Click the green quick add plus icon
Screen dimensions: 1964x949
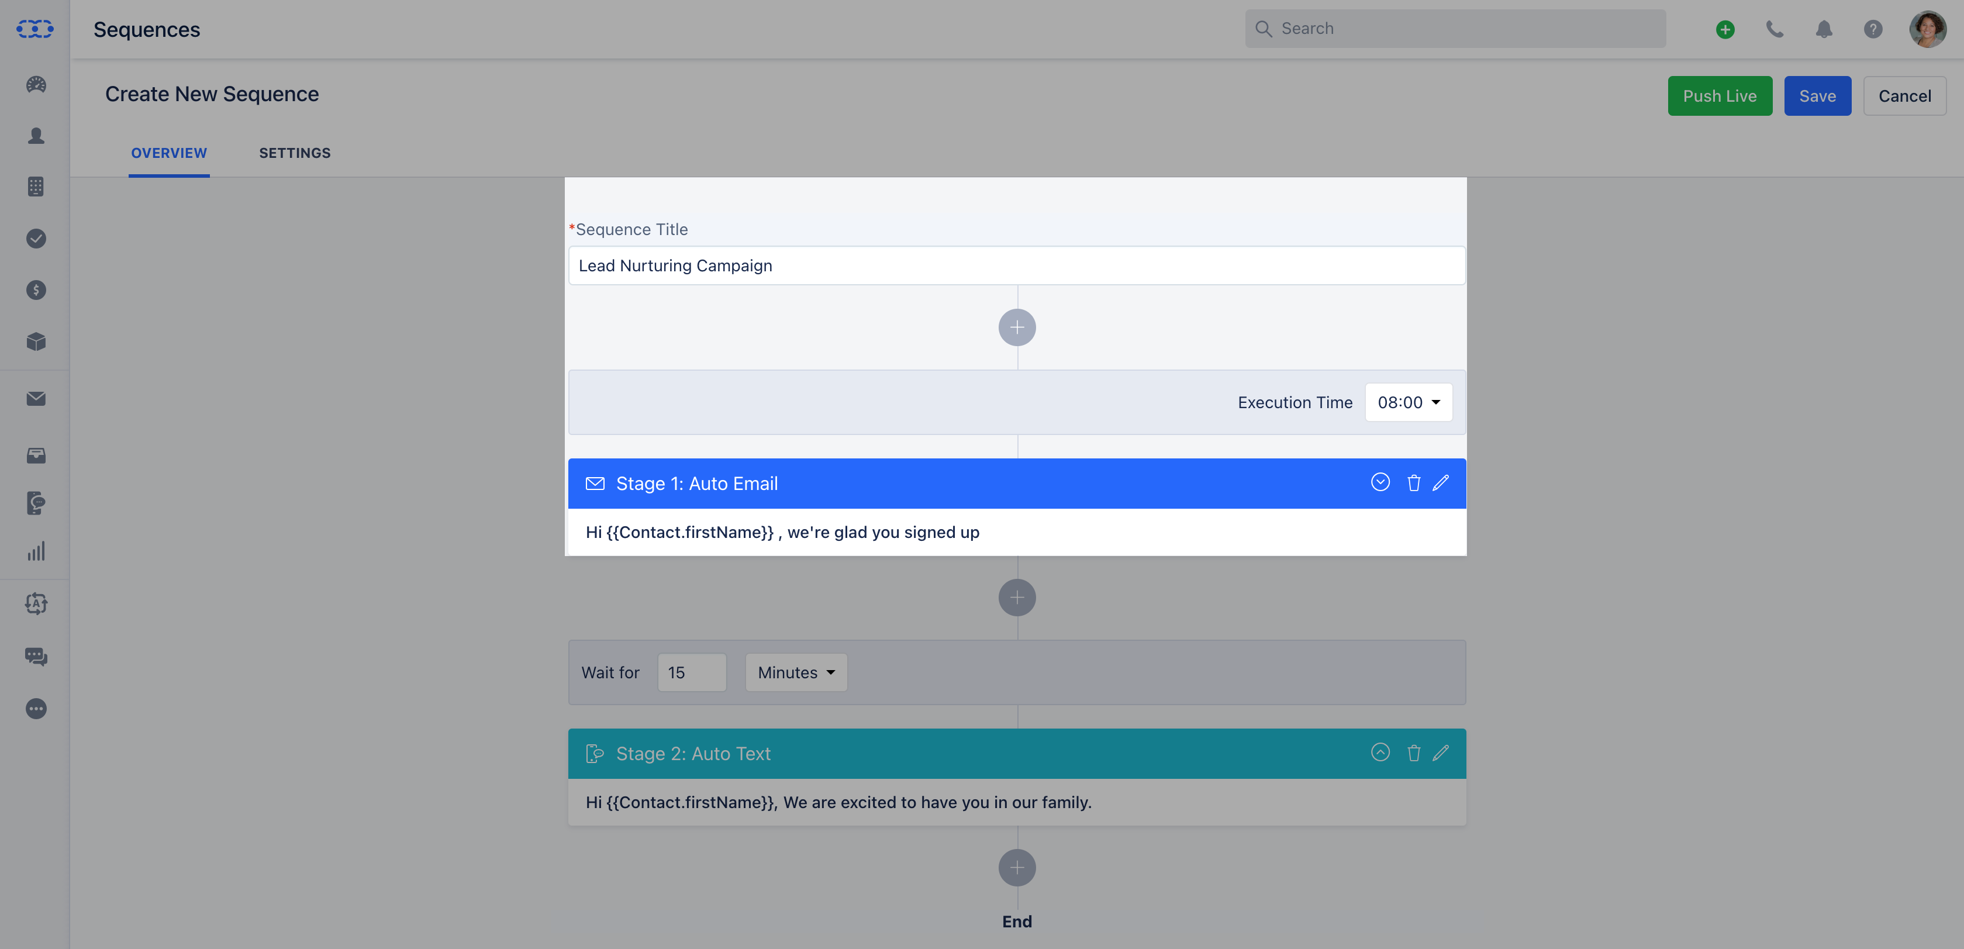pos(1725,30)
